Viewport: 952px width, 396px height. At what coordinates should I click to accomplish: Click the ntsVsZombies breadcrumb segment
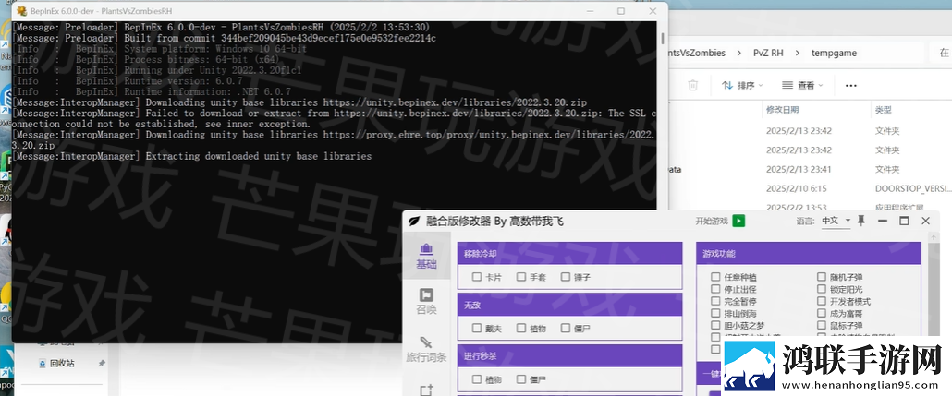[x=696, y=53]
